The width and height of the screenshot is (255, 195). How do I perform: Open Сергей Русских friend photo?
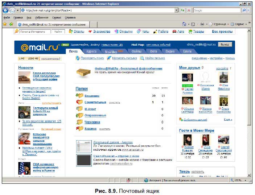(x=187, y=77)
